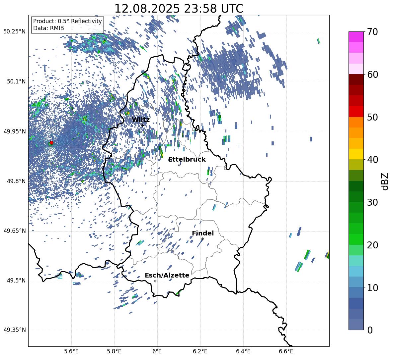Click the magenta top segment of colorbar

coord(356,37)
